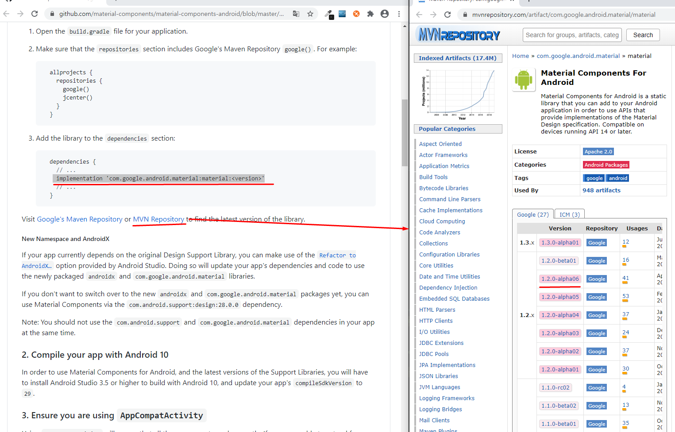Click lock icon in mvnrepository address bar
The width and height of the screenshot is (675, 432).
point(465,15)
